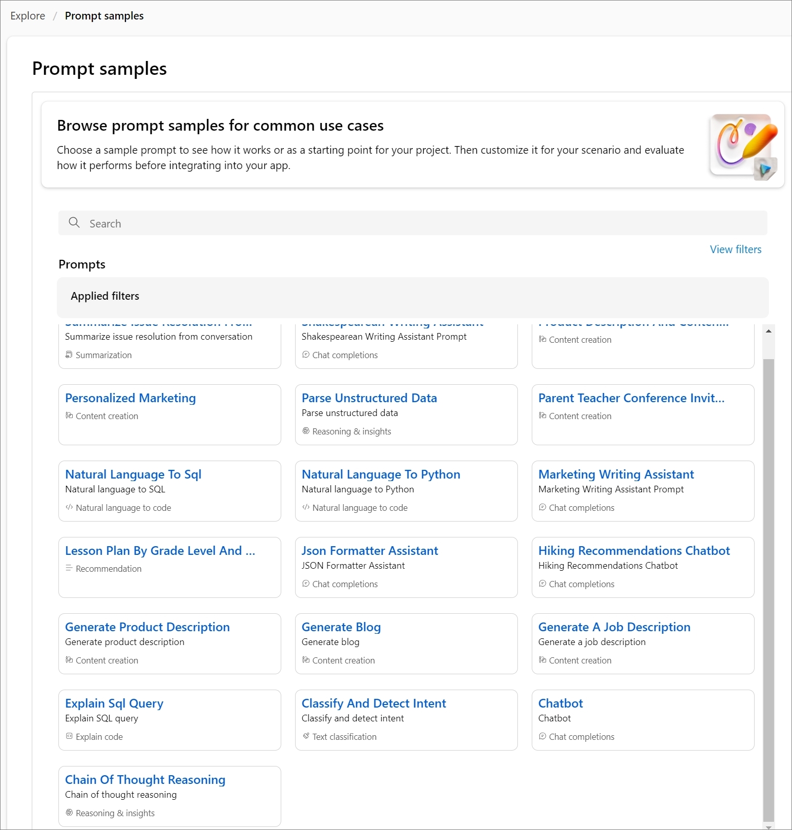
Task: Select Prompt samples breadcrumb item
Action: click(104, 16)
